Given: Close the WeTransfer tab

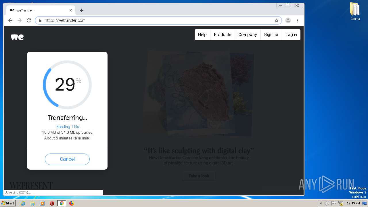Looking at the screenshot, I should click(x=71, y=10).
